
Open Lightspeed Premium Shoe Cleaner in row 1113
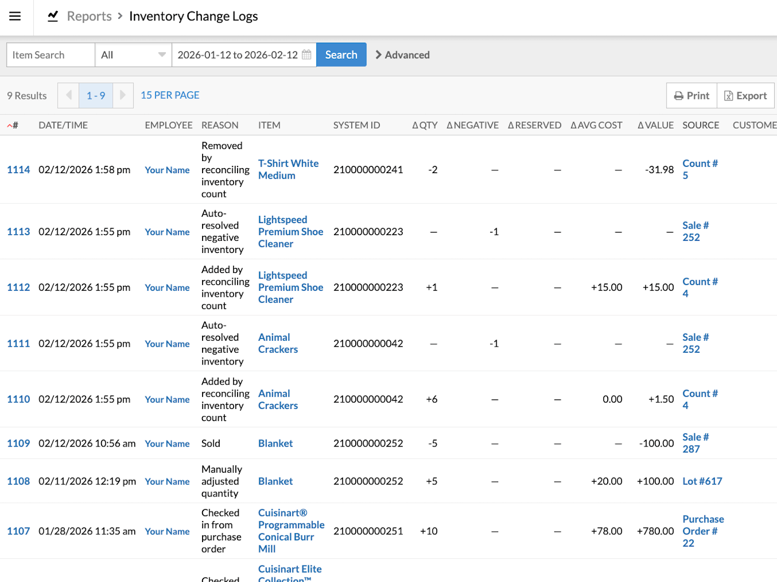tap(291, 231)
